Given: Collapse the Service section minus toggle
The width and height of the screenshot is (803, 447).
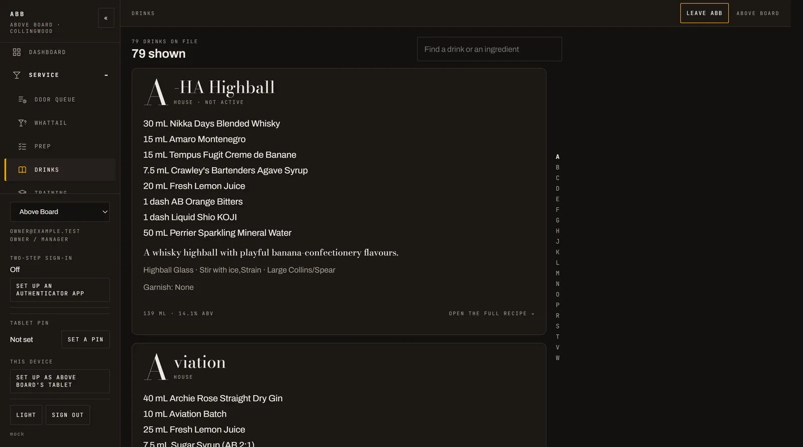Looking at the screenshot, I should point(106,75).
